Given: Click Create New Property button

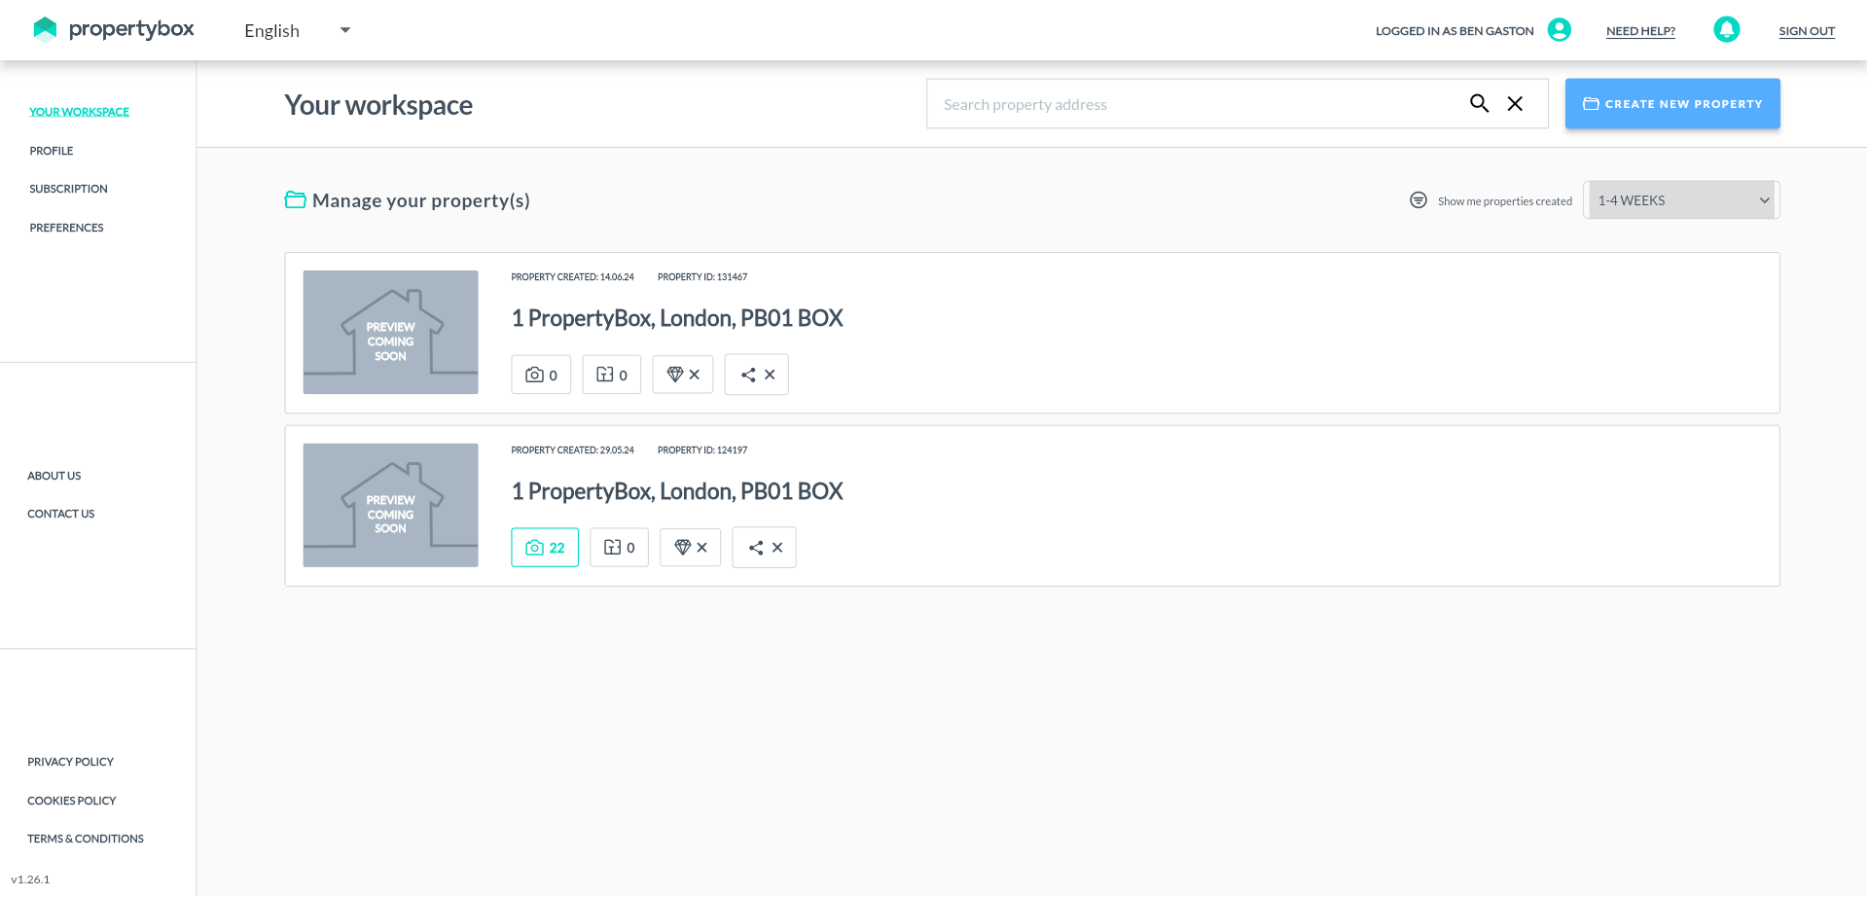Looking at the screenshot, I should 1671,104.
